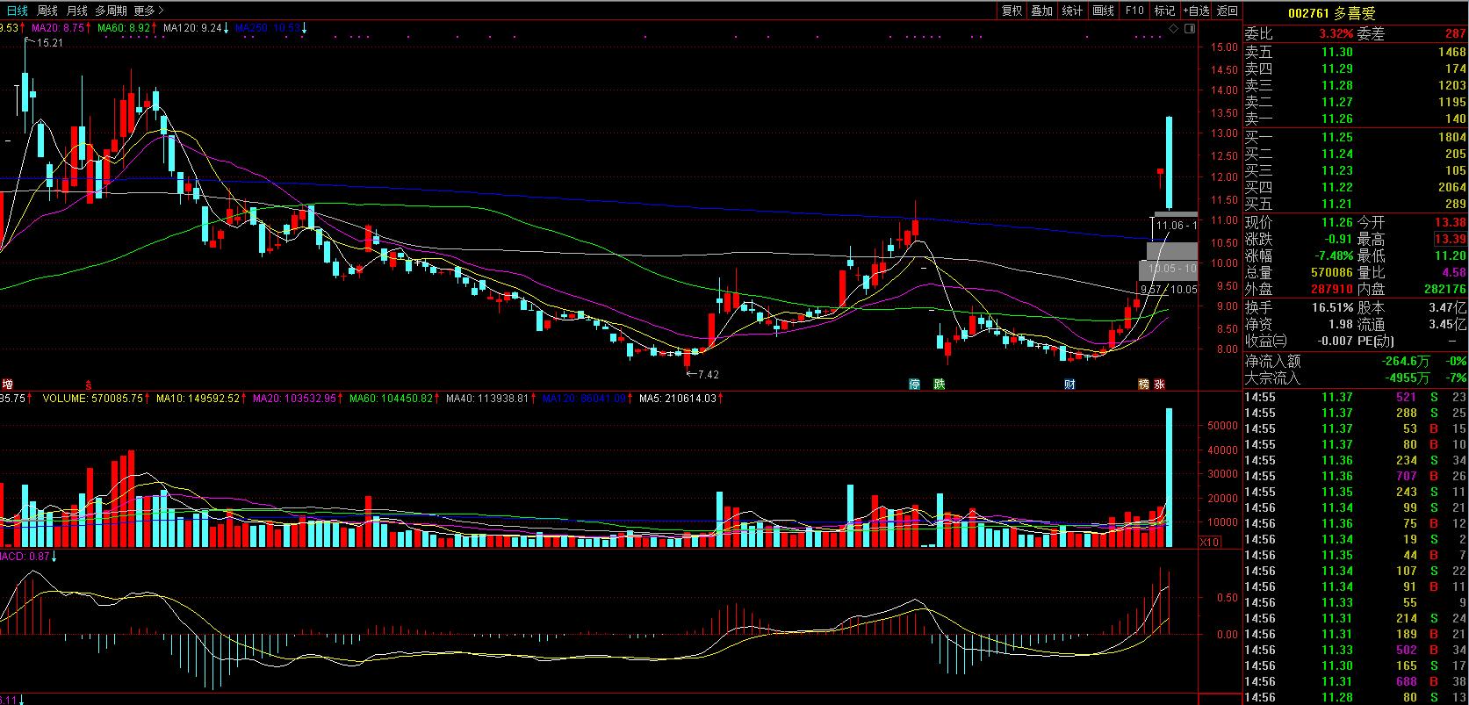Click the 榜 ranking marker icon
This screenshot has height=705, width=1469.
coord(1143,385)
